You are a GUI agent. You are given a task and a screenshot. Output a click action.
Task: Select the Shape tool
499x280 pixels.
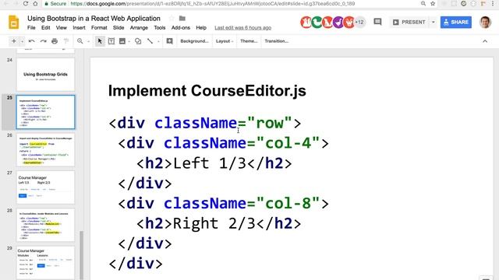pos(138,41)
